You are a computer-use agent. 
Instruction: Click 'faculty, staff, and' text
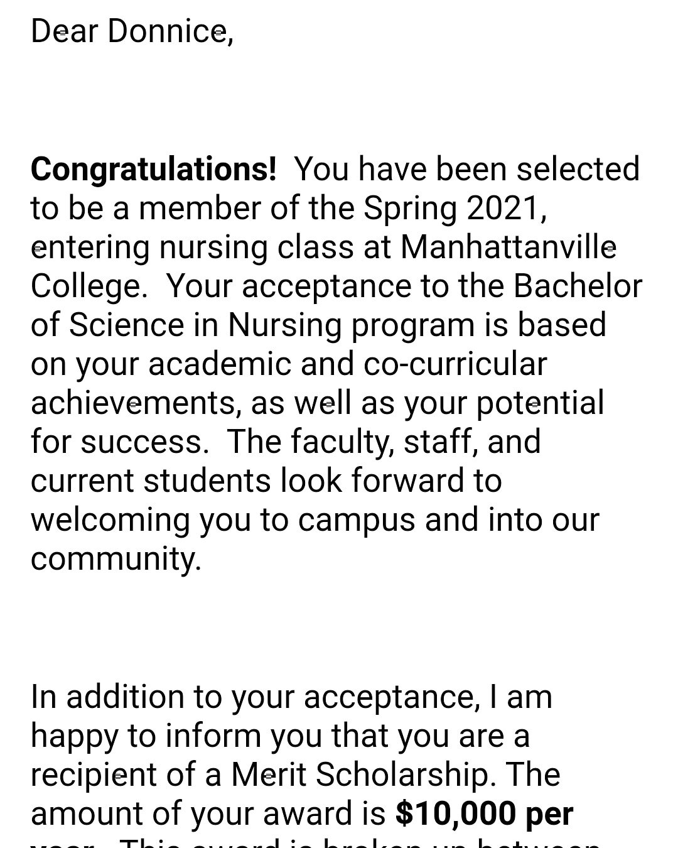pos(416,442)
